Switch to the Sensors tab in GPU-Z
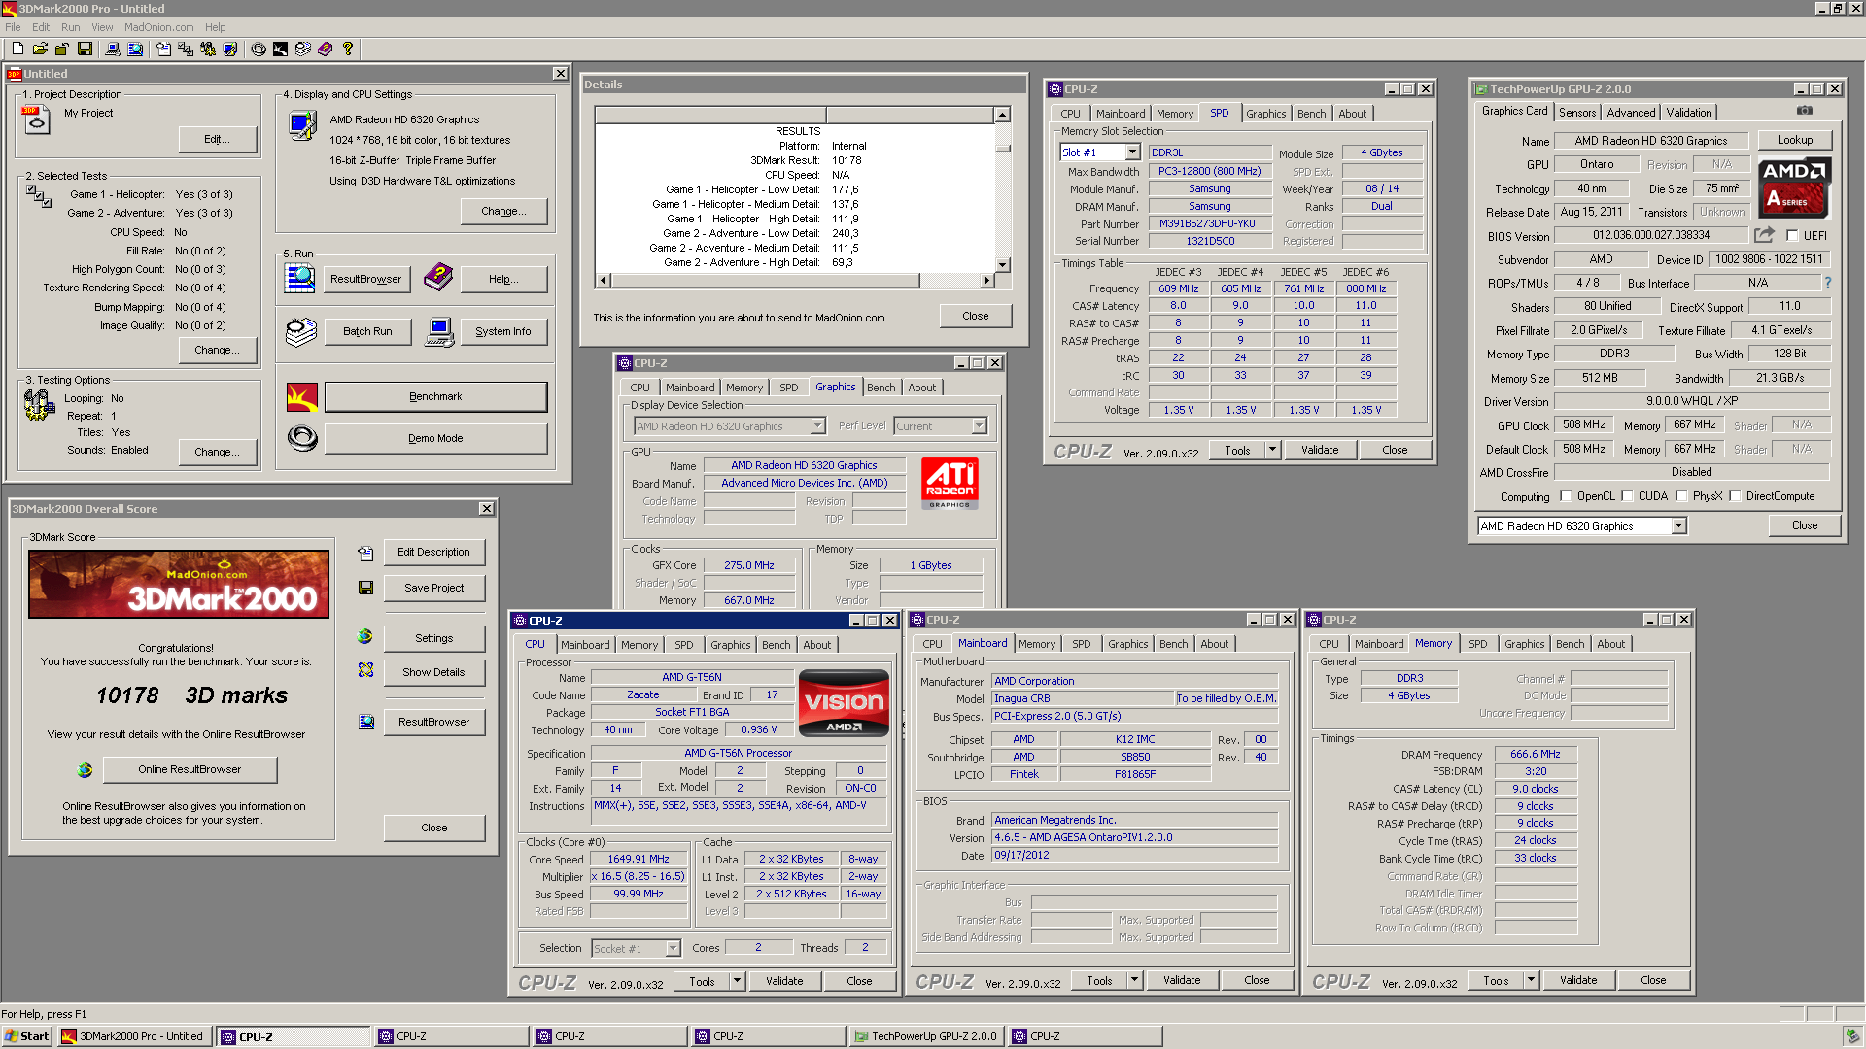1866x1049 pixels. coord(1576,113)
